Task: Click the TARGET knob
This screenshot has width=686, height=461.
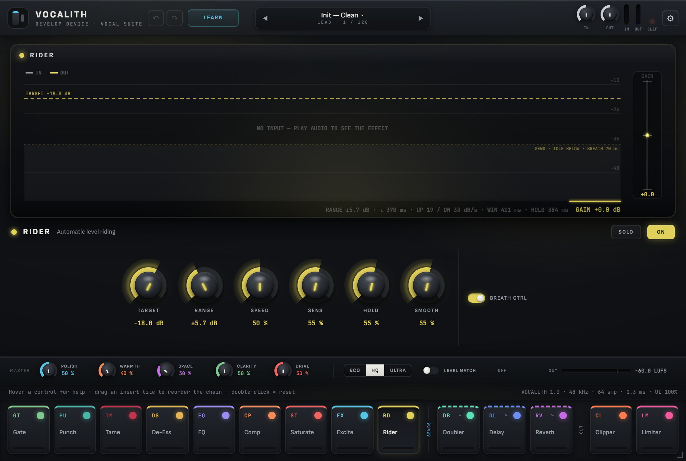Action: click(x=148, y=285)
